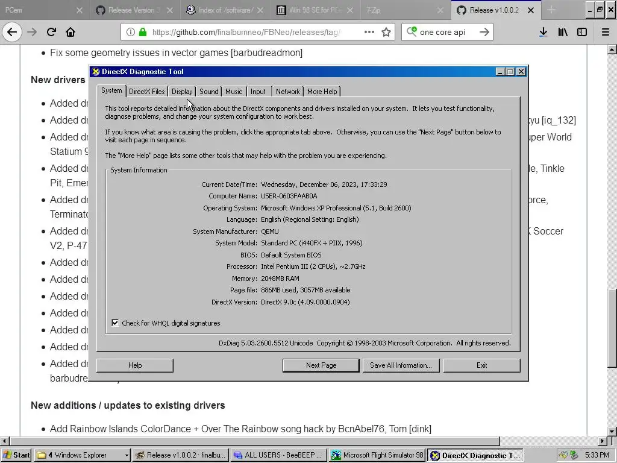Click the green padlock security icon
This screenshot has height=463, width=617.
pyautogui.click(x=142, y=32)
